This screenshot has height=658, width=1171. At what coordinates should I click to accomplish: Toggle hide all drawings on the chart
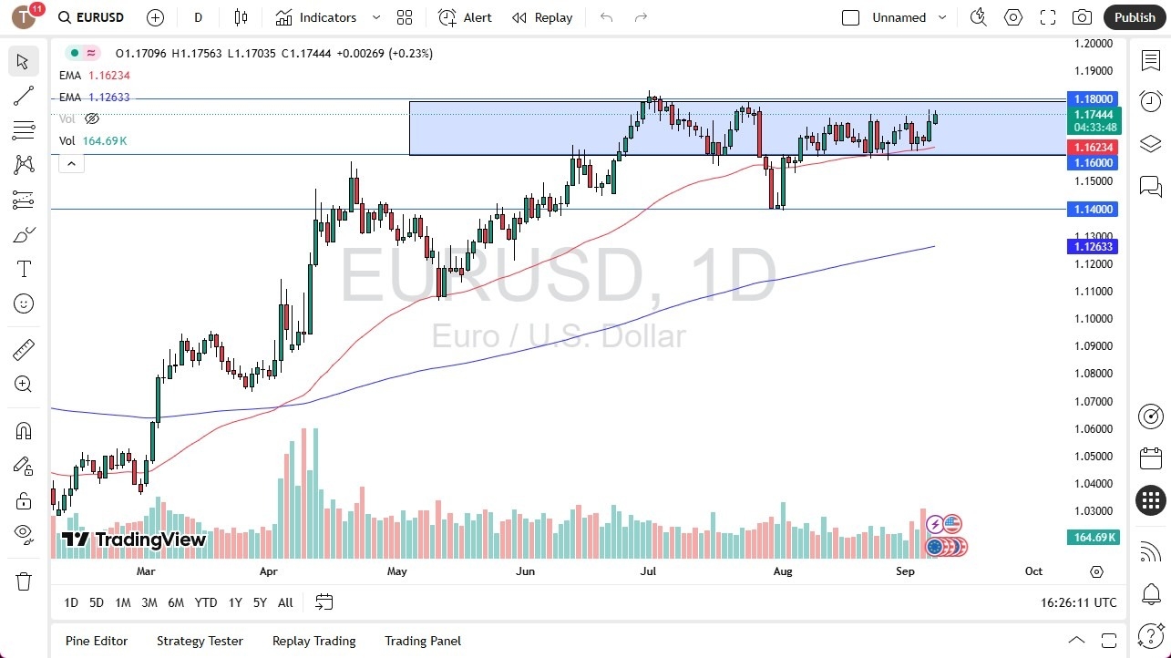click(x=23, y=533)
